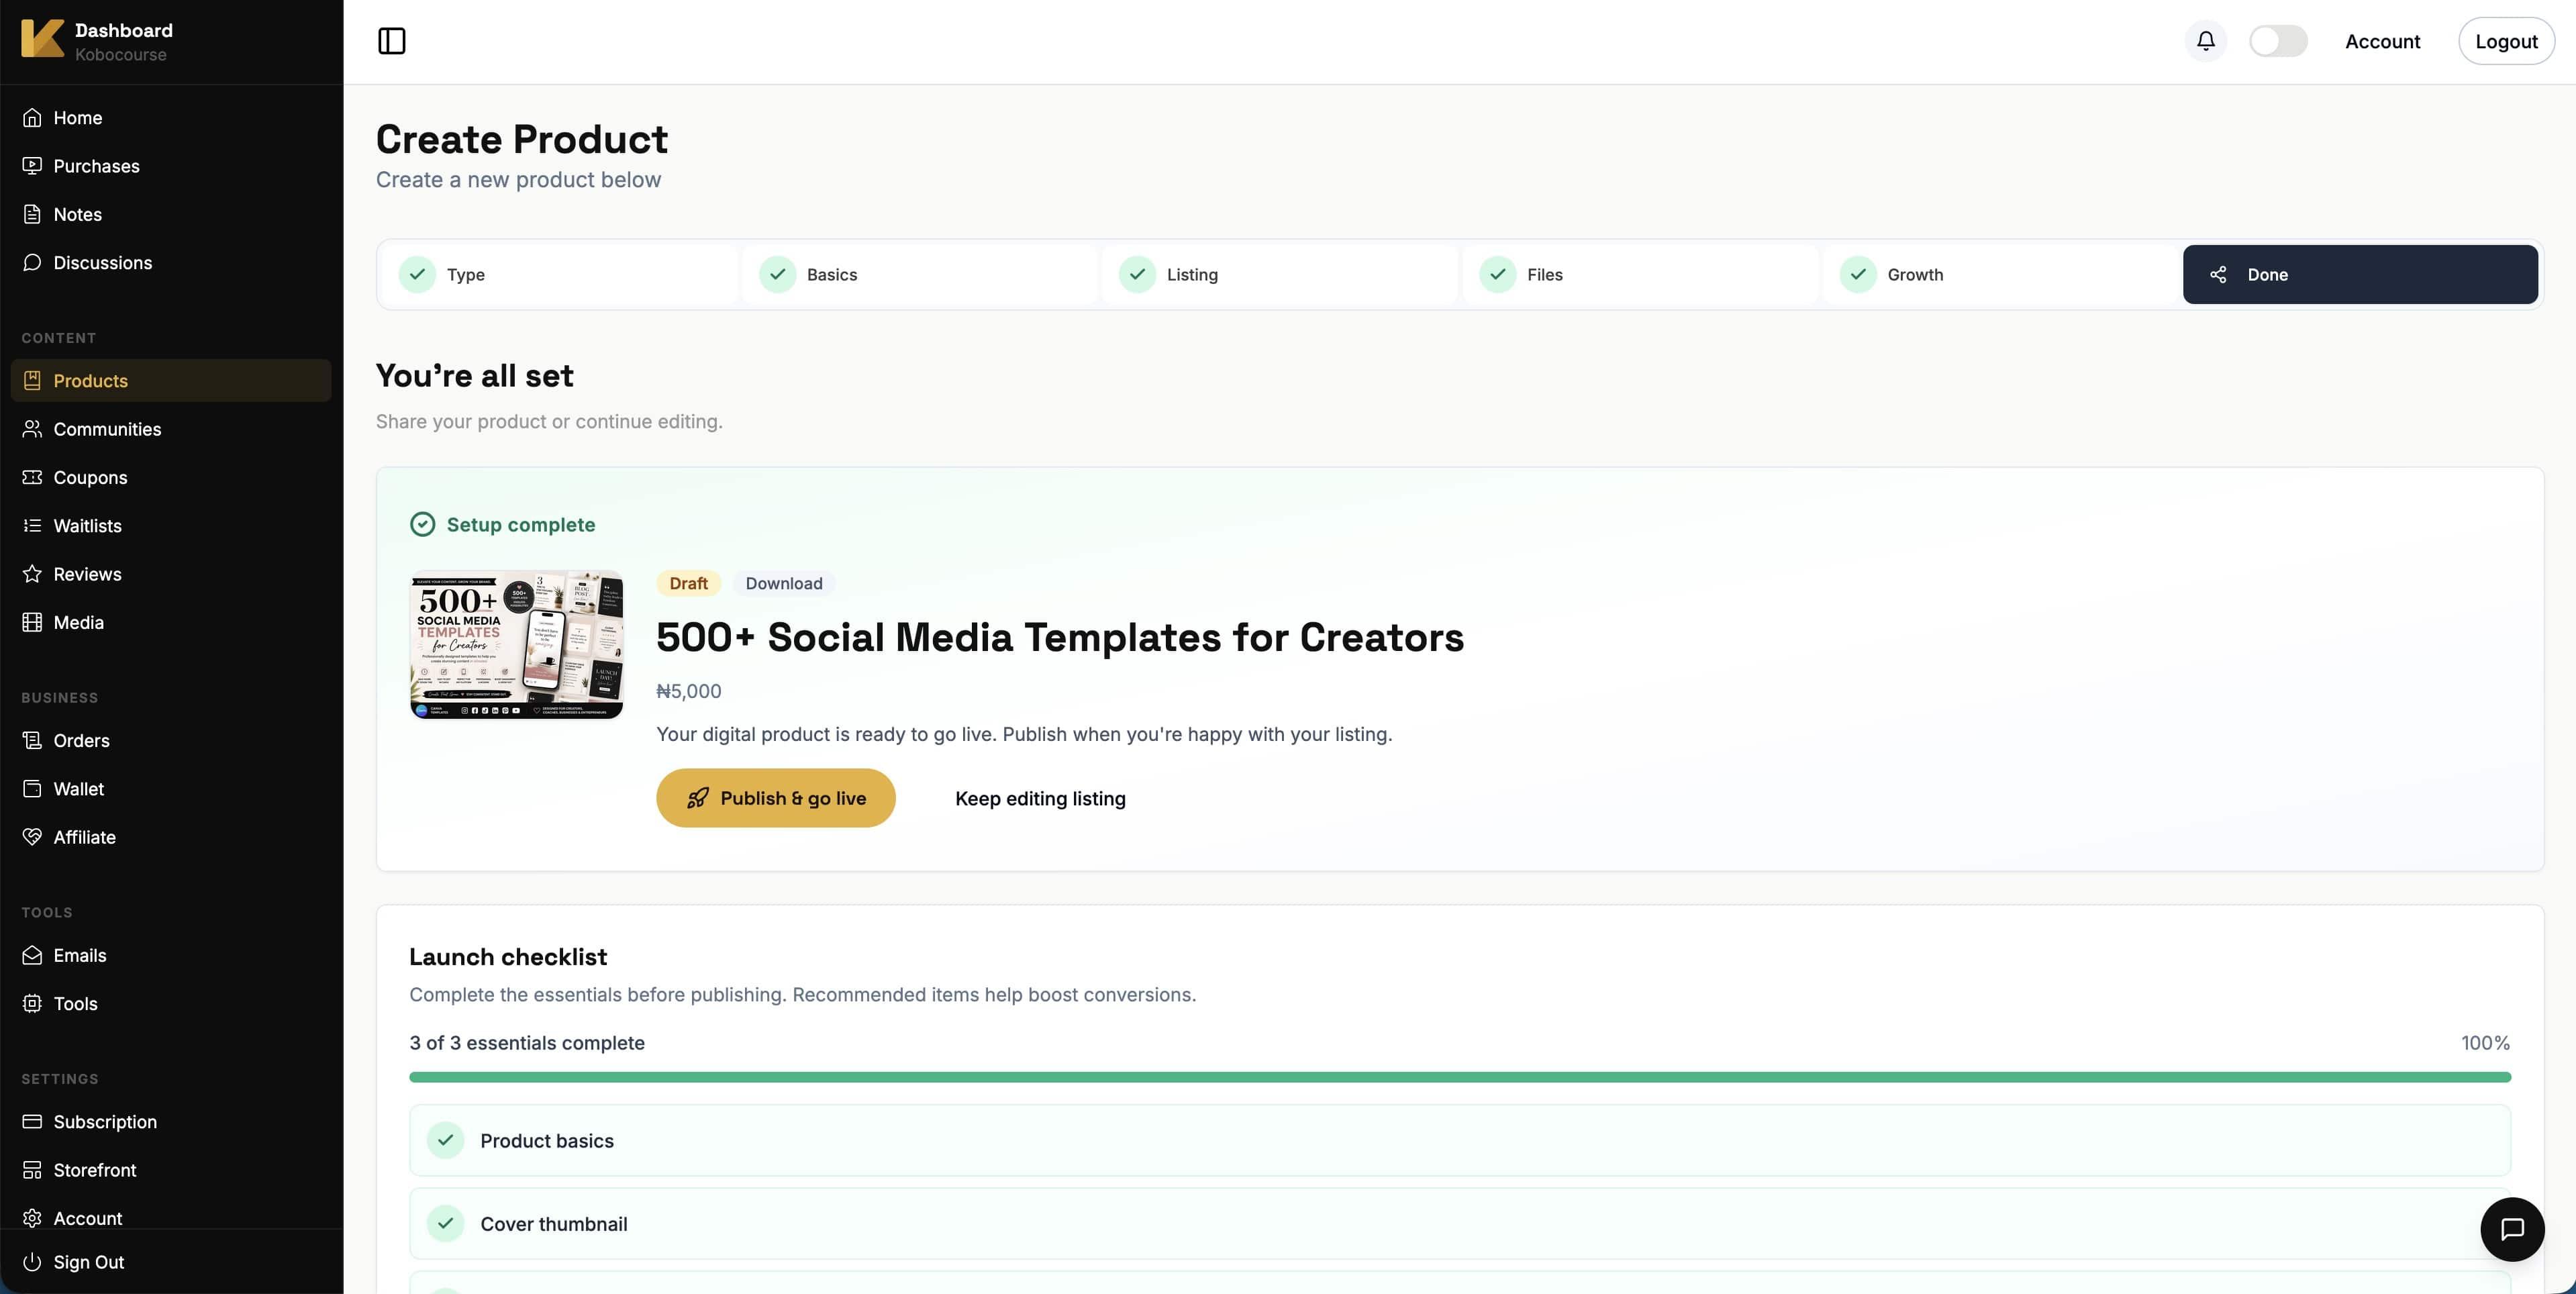The height and width of the screenshot is (1294, 2576).
Task: Click the Product basics checklist item
Action: point(1460,1140)
